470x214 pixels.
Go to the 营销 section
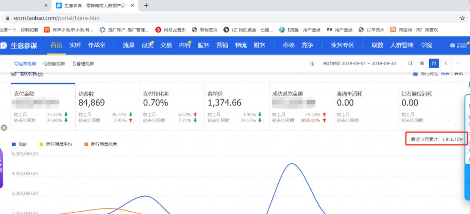click(x=222, y=46)
